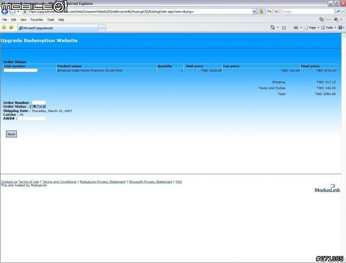Click the Home page icon
The width and height of the screenshot is (346, 263).
[x=272, y=27]
